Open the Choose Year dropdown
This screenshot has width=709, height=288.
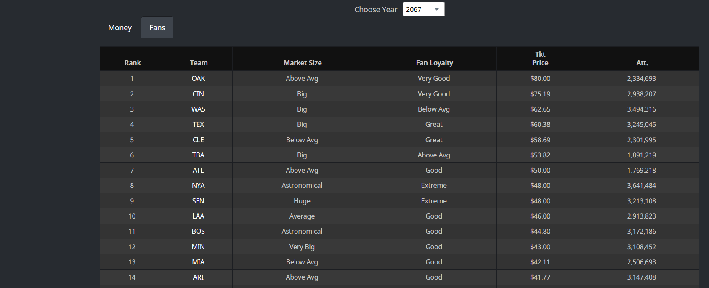423,9
